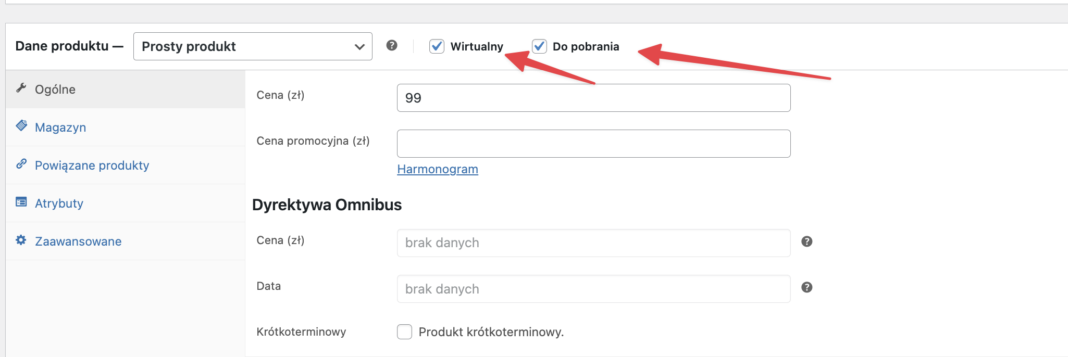Switch to the Magazyn tab
The width and height of the screenshot is (1068, 357).
(60, 127)
